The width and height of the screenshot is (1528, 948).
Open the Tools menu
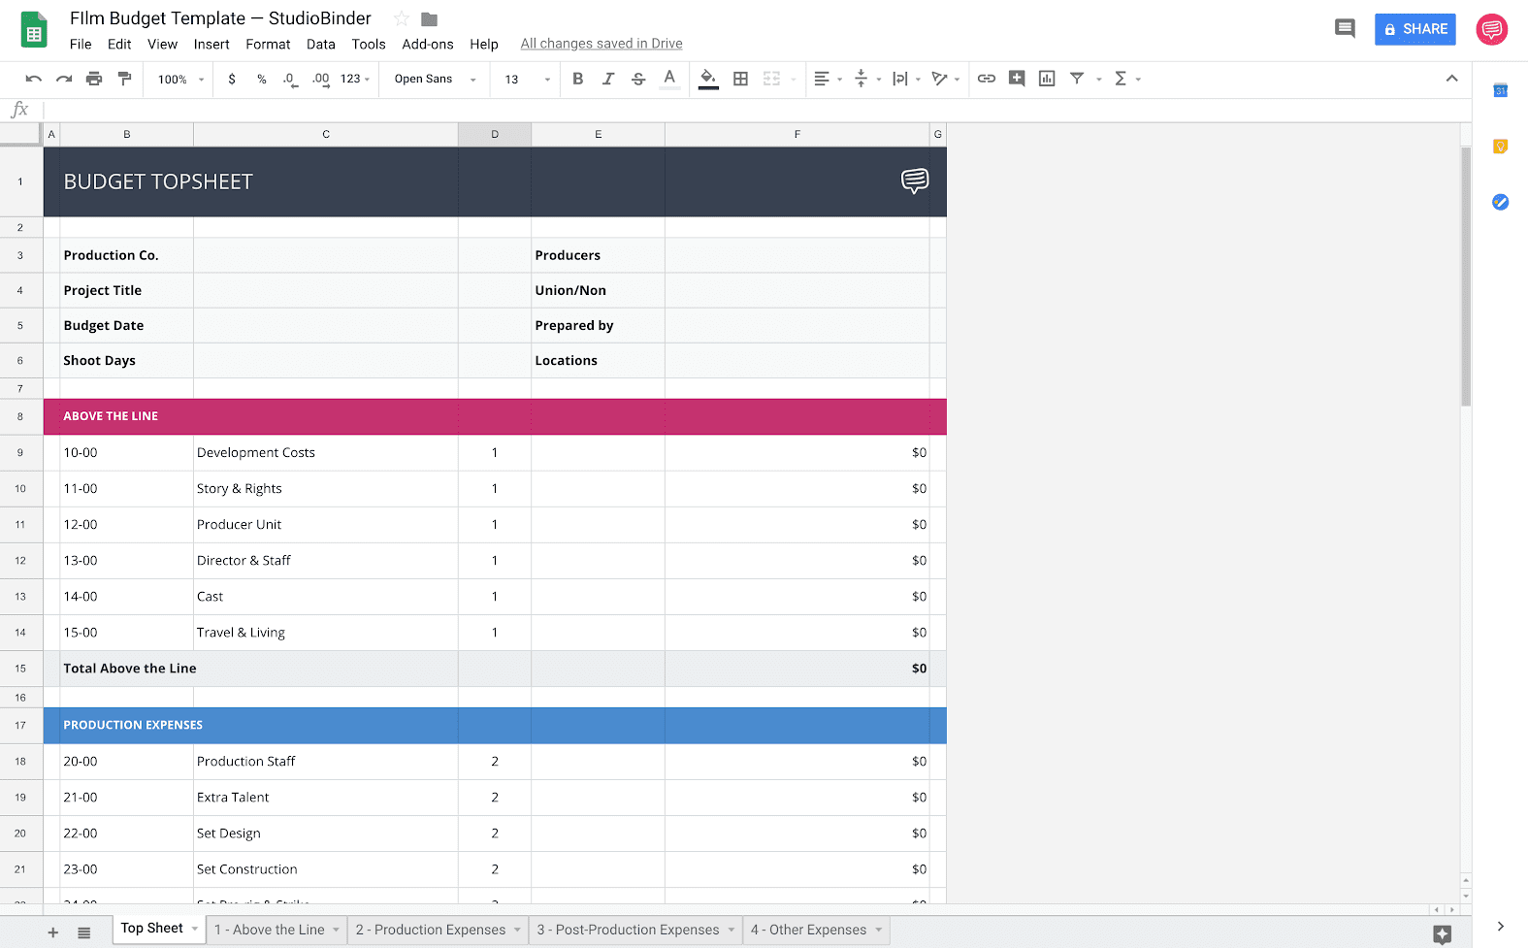coord(369,44)
